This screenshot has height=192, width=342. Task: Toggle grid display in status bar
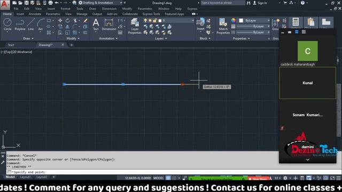168,178
